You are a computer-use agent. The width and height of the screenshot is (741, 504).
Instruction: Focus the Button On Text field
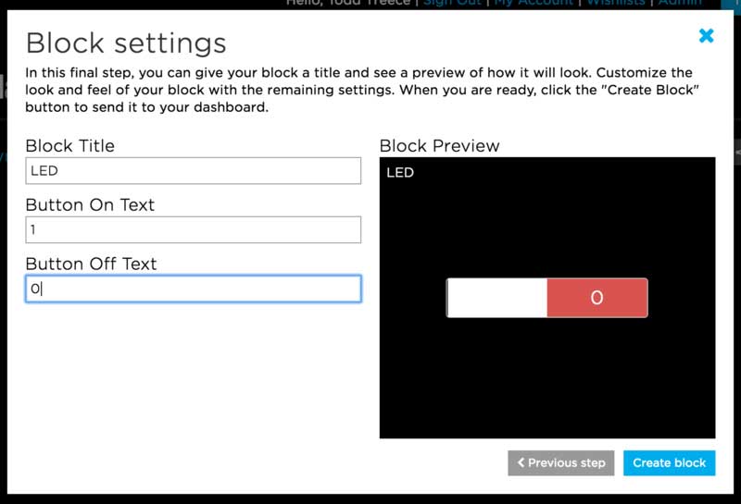[x=193, y=229]
